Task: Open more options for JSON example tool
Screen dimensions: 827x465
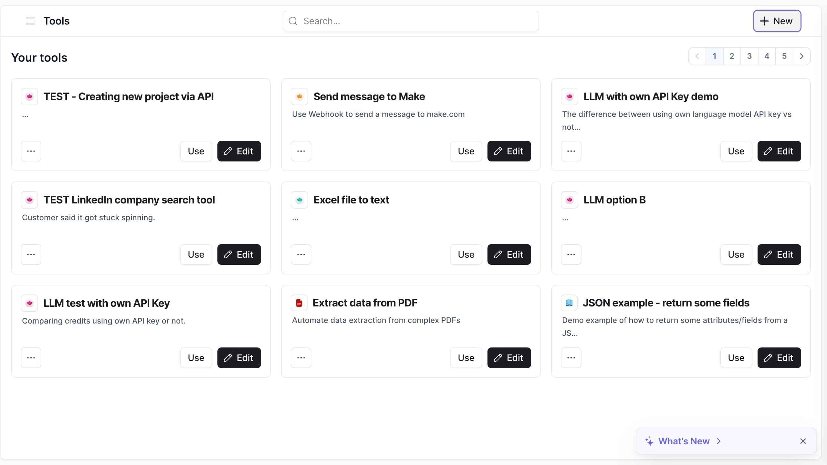Action: tap(571, 358)
